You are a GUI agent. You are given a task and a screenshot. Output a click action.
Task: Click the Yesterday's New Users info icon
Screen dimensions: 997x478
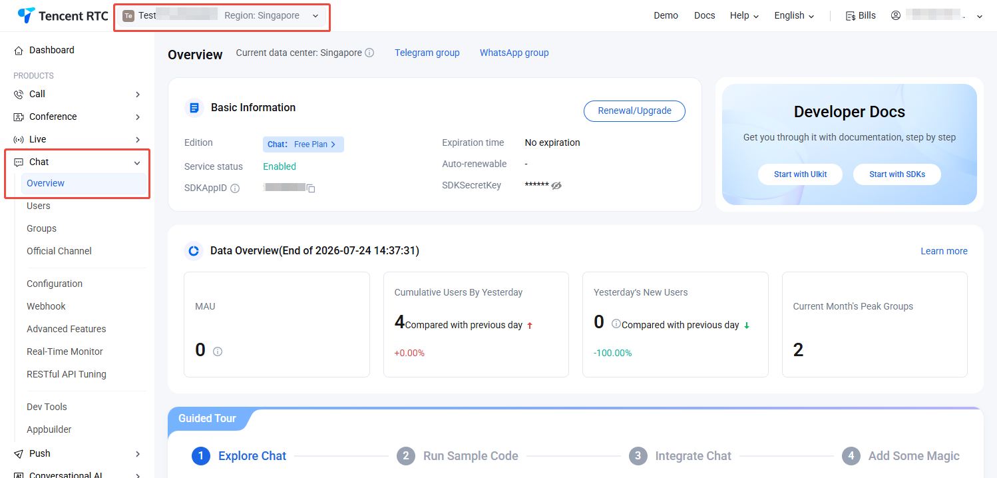[x=616, y=324]
